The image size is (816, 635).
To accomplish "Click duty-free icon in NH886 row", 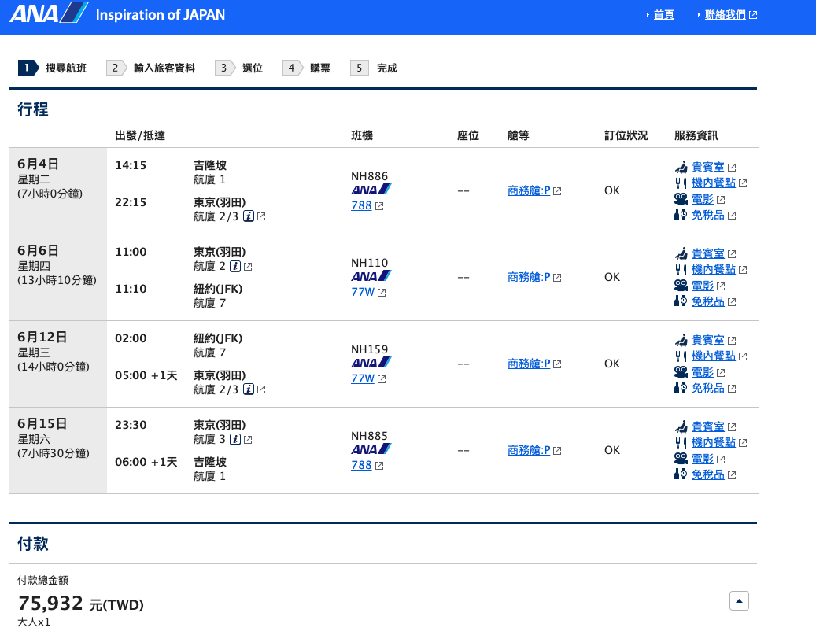I will coord(681,215).
